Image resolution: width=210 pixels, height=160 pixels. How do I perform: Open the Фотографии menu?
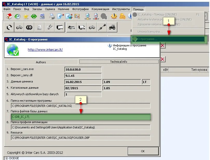[80, 9]
